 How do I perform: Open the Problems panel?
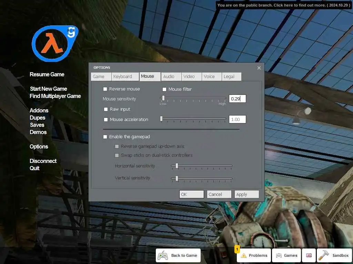pyautogui.click(x=254, y=255)
